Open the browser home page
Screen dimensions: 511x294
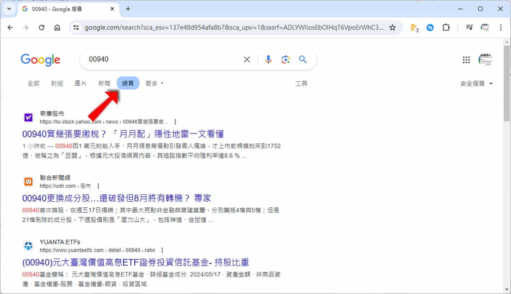pyautogui.click(x=57, y=28)
